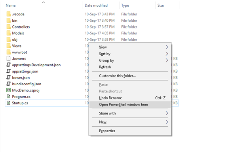
Task: Click the Controllers folder icon
Action: point(8,27)
